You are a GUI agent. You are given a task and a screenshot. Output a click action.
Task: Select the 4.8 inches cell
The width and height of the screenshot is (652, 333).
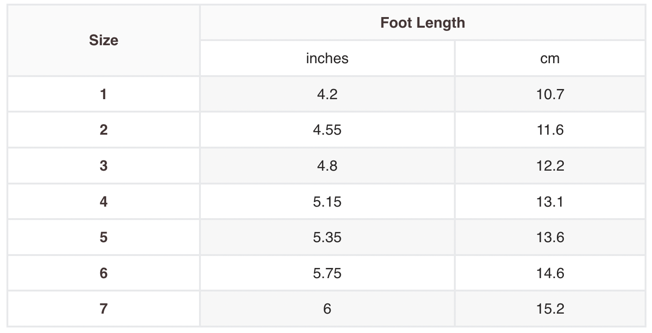(327, 166)
